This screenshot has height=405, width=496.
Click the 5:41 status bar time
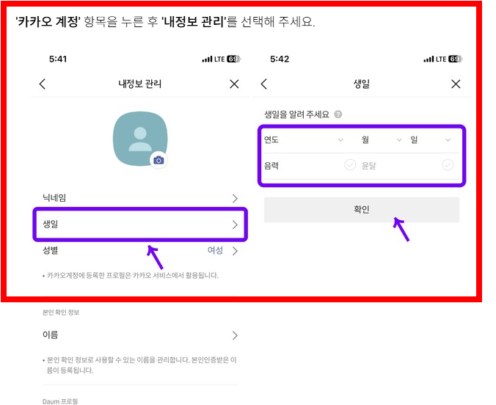58,59
